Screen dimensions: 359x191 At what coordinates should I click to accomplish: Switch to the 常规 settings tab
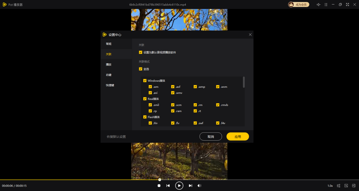[x=109, y=44]
